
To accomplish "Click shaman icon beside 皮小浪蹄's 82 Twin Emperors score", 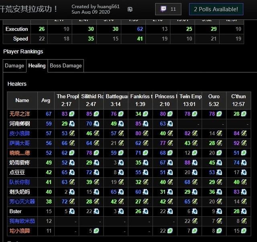I will pyautogui.click(x=195, y=133).
